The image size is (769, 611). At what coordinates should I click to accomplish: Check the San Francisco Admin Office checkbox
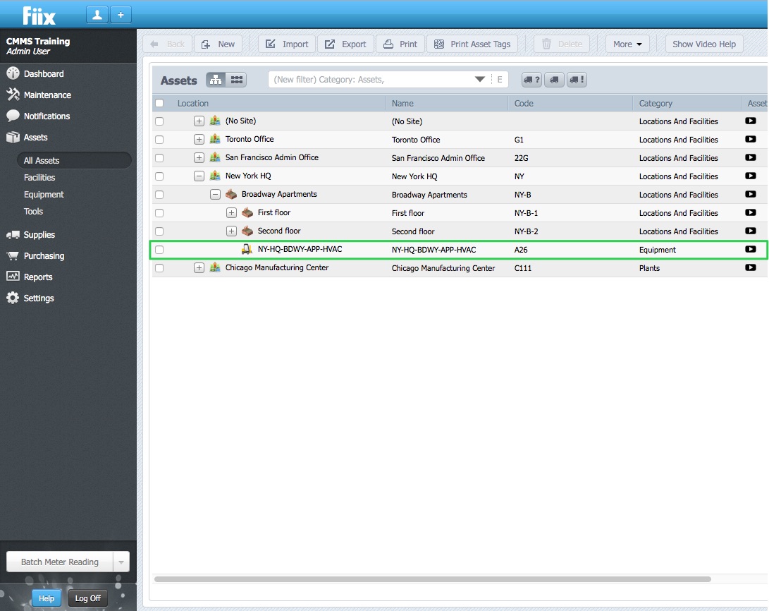point(159,158)
